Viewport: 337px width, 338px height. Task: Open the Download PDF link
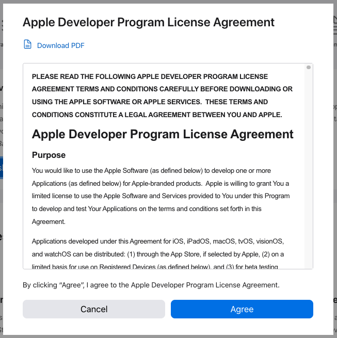click(60, 45)
